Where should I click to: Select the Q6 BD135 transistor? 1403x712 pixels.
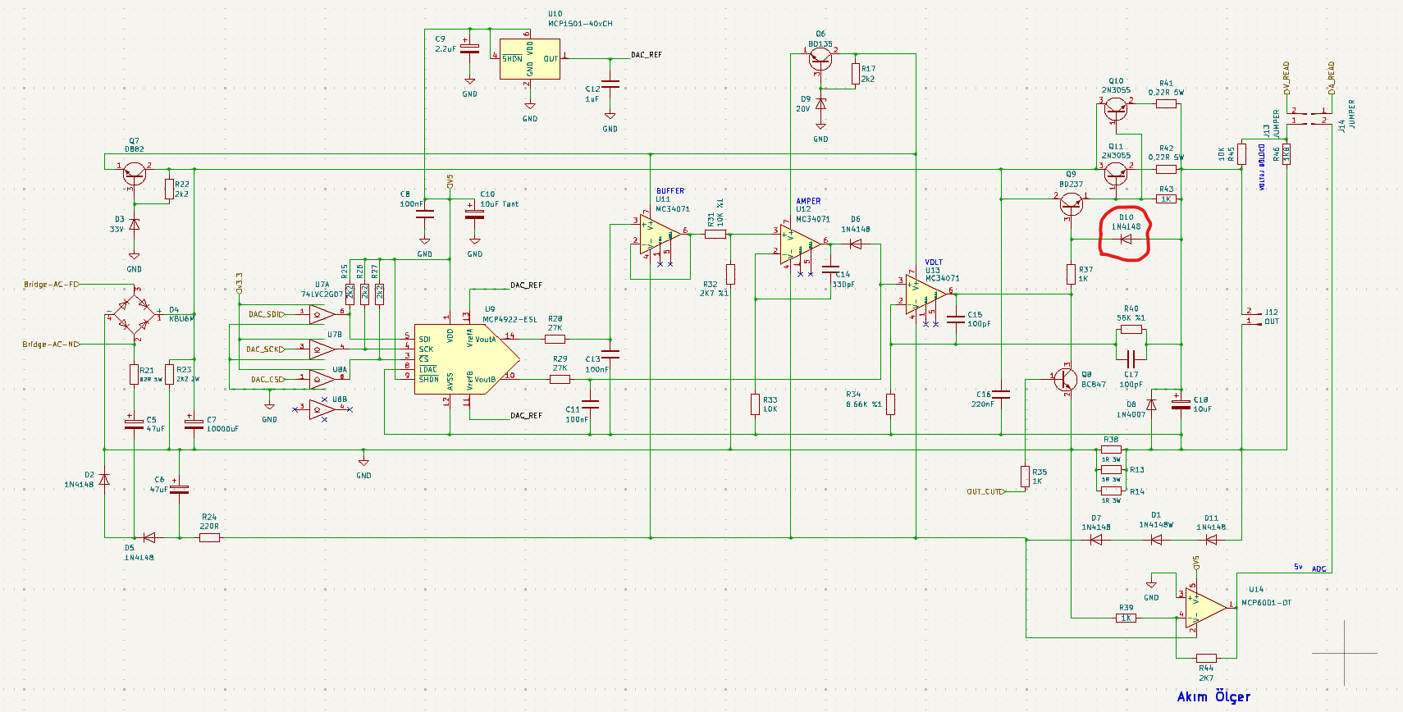[820, 58]
